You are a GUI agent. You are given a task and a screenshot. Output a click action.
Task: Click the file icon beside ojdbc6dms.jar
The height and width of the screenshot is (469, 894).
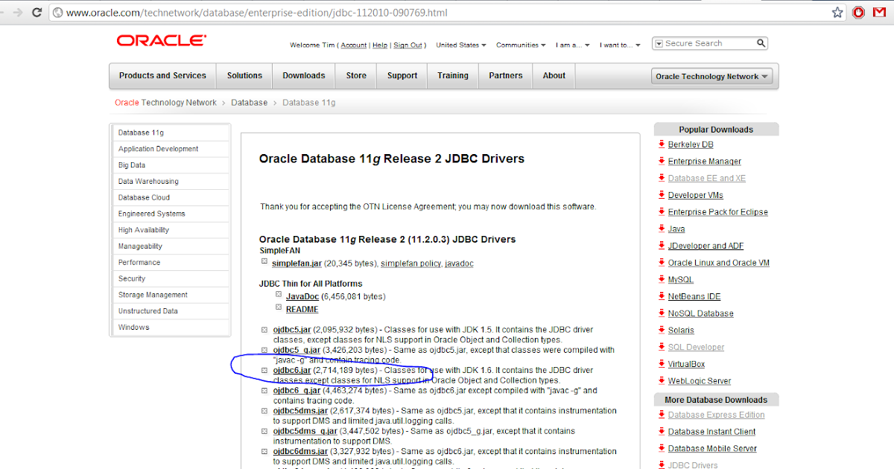coord(264,451)
